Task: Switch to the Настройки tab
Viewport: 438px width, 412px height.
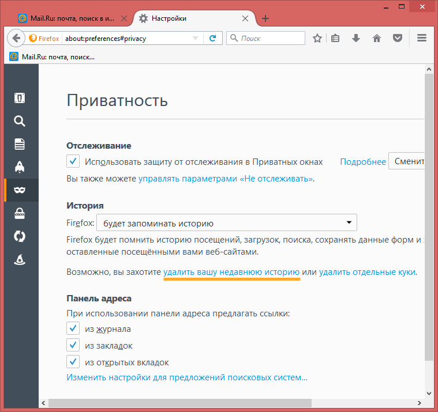Action: pos(194,18)
